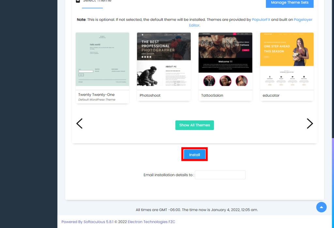Click the Photoshoot theme name

coord(150,95)
